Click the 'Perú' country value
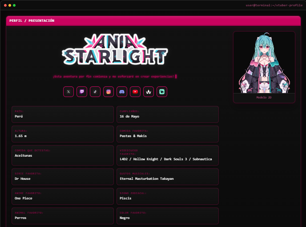The height and width of the screenshot is (227, 306). (x=19, y=116)
